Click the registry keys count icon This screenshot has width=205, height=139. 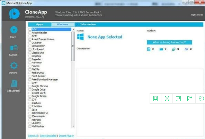pos(173,49)
